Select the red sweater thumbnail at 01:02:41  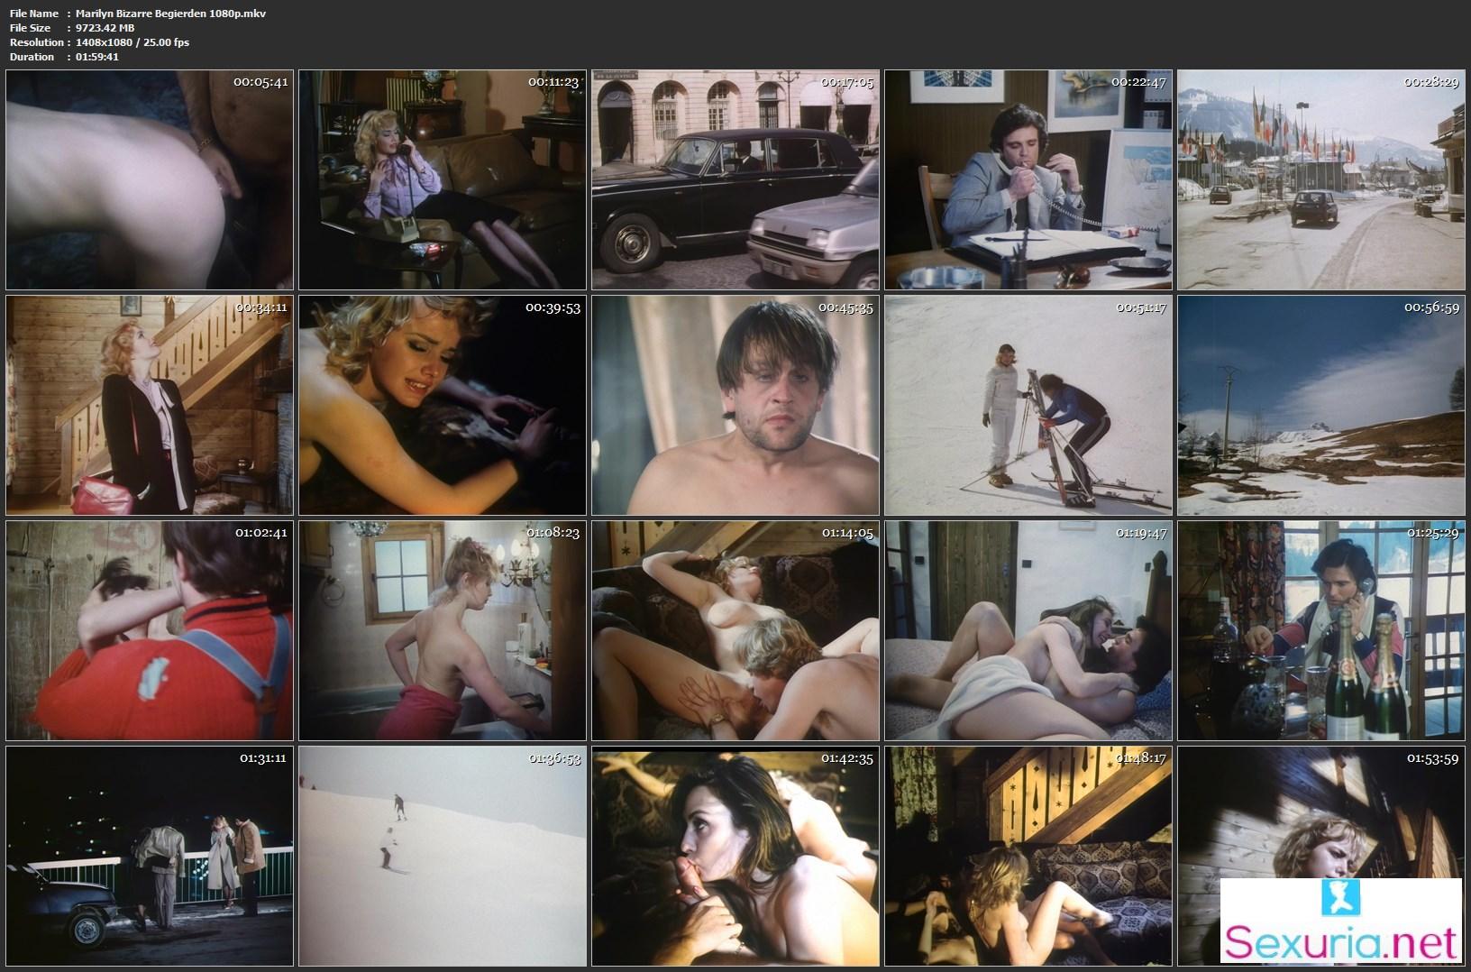pos(150,630)
